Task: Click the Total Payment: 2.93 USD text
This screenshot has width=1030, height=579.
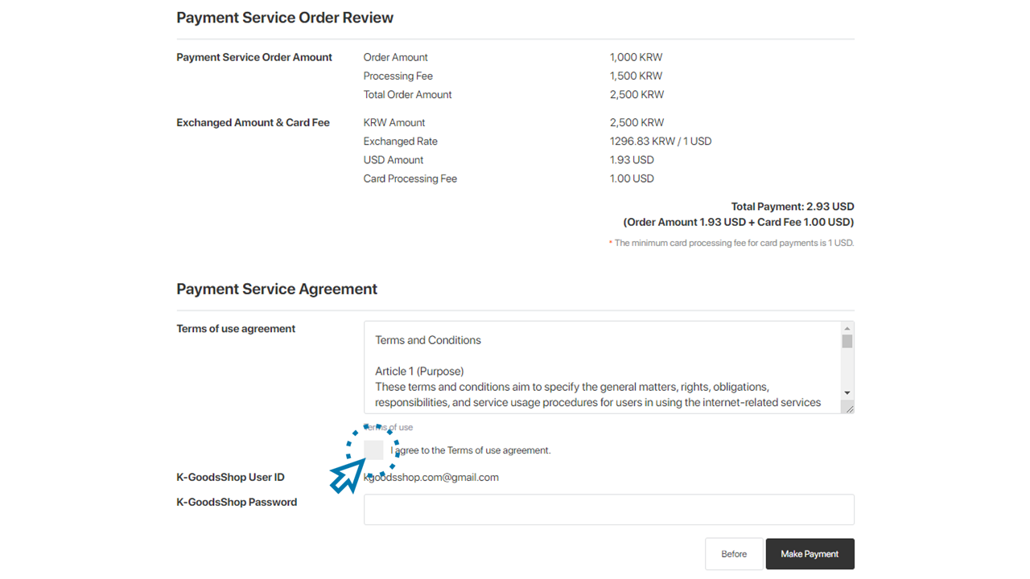Action: tap(793, 207)
